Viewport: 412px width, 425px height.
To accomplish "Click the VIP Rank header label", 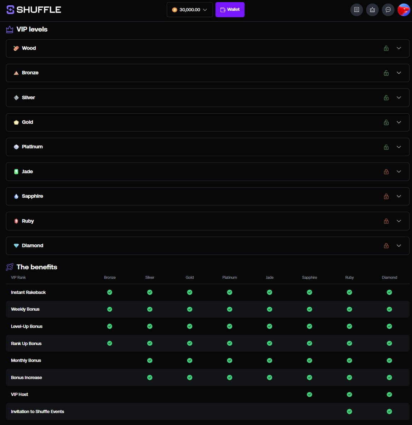I will [18, 278].
